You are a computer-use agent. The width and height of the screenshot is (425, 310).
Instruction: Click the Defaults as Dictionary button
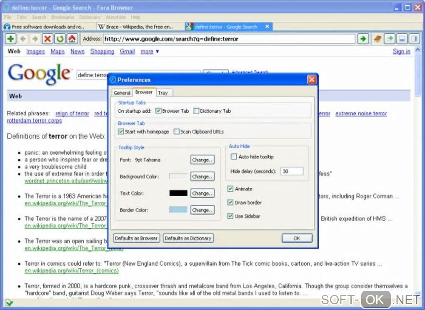pyautogui.click(x=188, y=238)
